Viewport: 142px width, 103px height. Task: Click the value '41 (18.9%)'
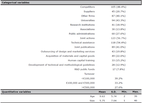coord(118,25)
